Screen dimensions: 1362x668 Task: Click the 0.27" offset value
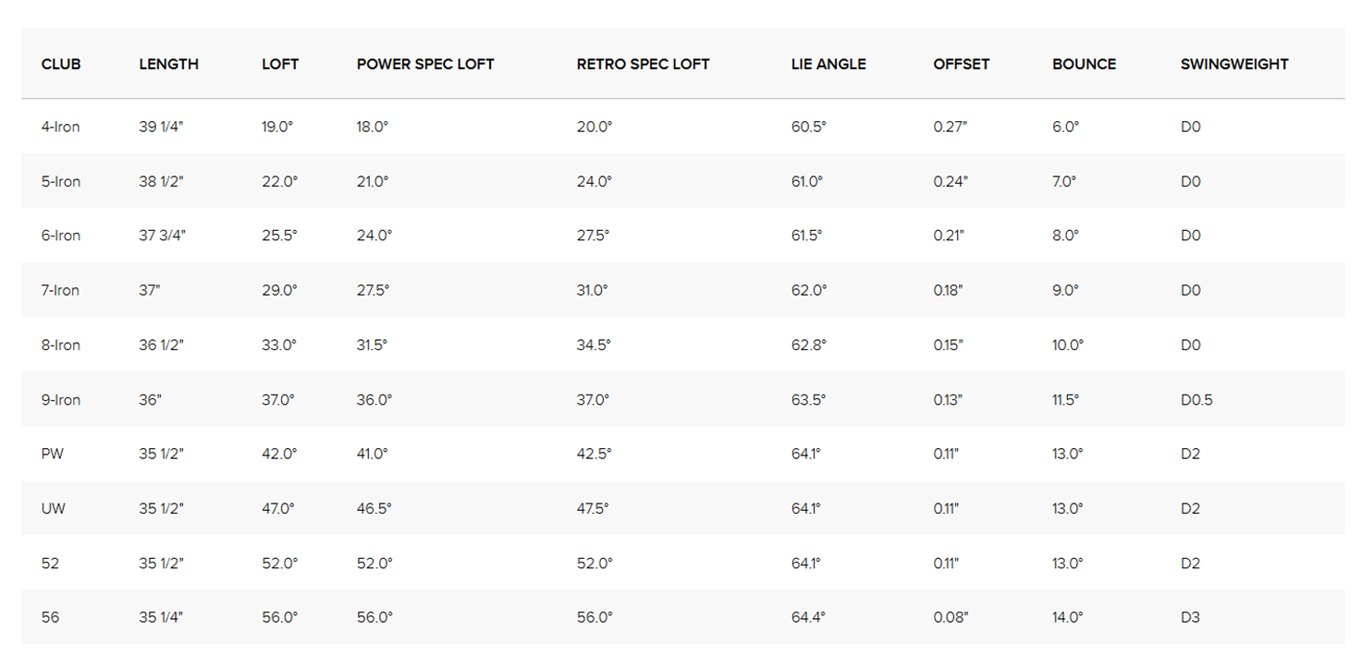[x=951, y=127]
